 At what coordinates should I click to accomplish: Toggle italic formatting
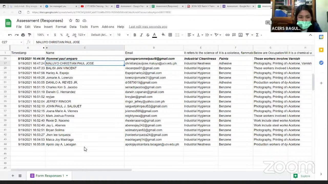(141, 35)
